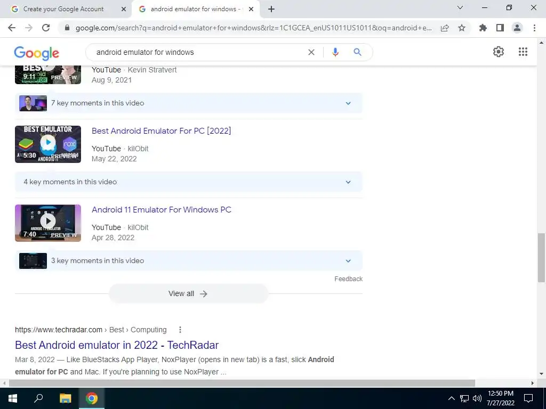Screen dimensions: 546x409
Task: Go to Google homepage via logo
Action: tap(37, 53)
